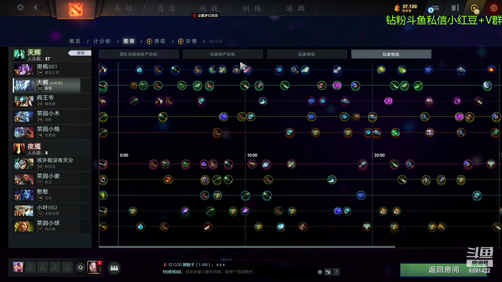Image resolution: width=502 pixels, height=282 pixels.
Task: Click chat help question mark icon
Action: (x=336, y=272)
